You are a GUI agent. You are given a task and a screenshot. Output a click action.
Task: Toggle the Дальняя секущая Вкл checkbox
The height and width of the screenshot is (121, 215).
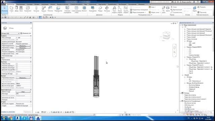17,70
